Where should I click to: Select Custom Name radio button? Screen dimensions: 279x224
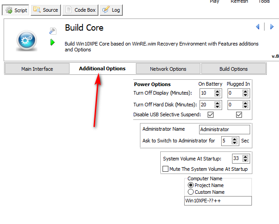191,192
